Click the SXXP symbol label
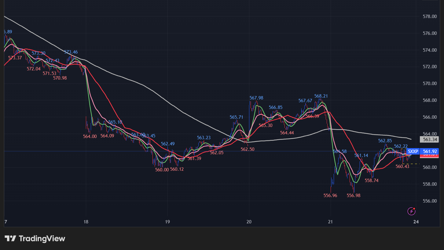444x250 pixels. 413,151
